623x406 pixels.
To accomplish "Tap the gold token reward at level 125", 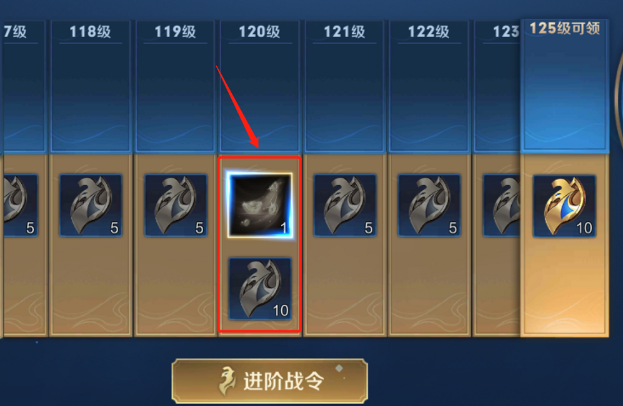I will coord(564,206).
